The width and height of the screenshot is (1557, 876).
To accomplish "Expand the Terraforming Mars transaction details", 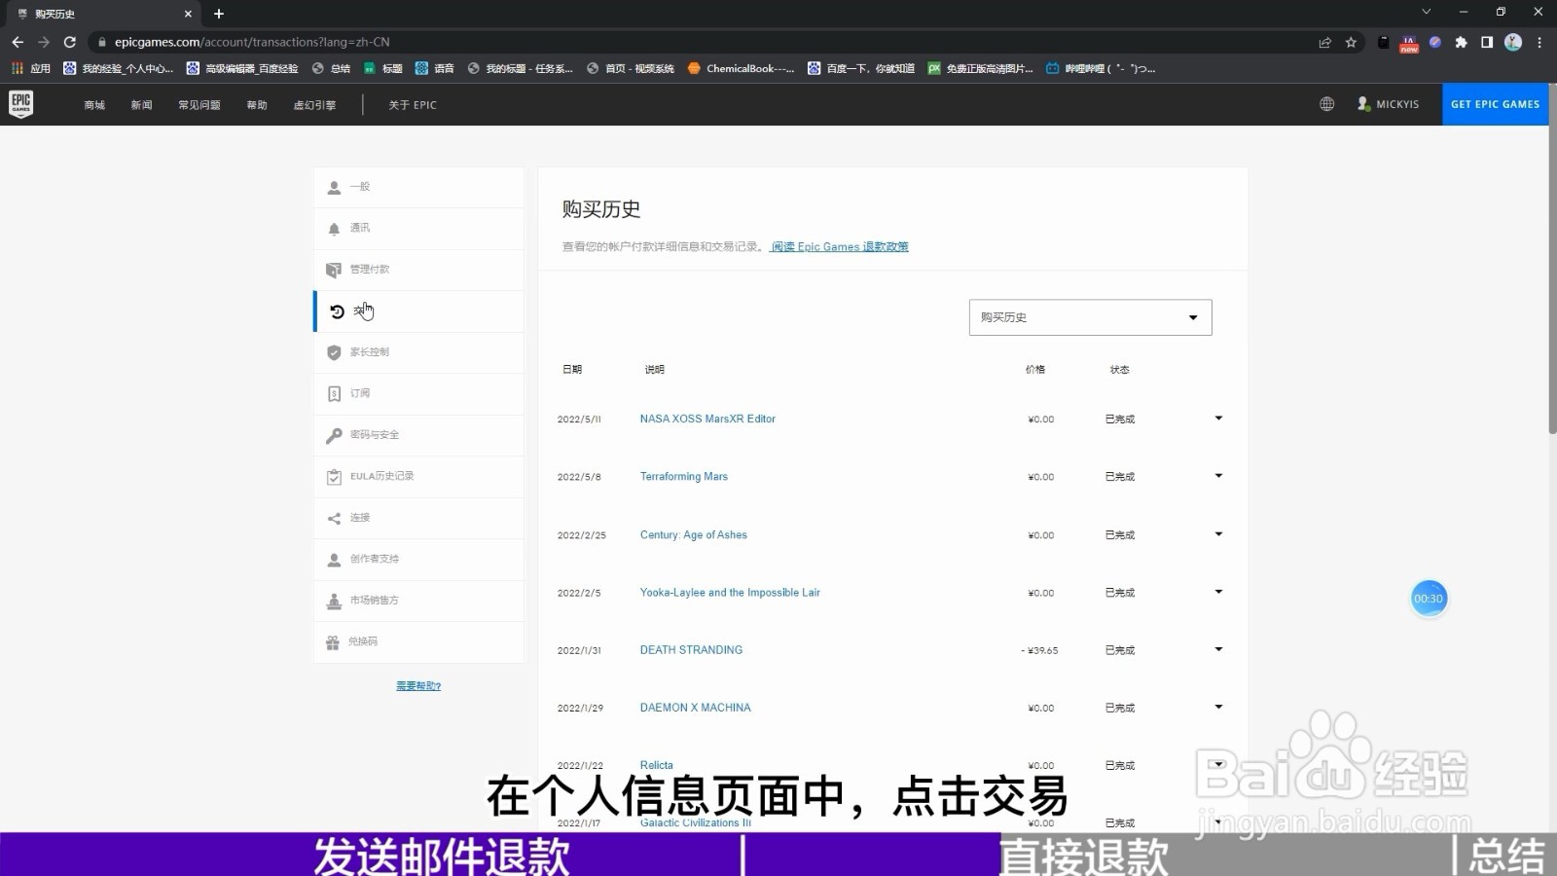I will point(1218,476).
